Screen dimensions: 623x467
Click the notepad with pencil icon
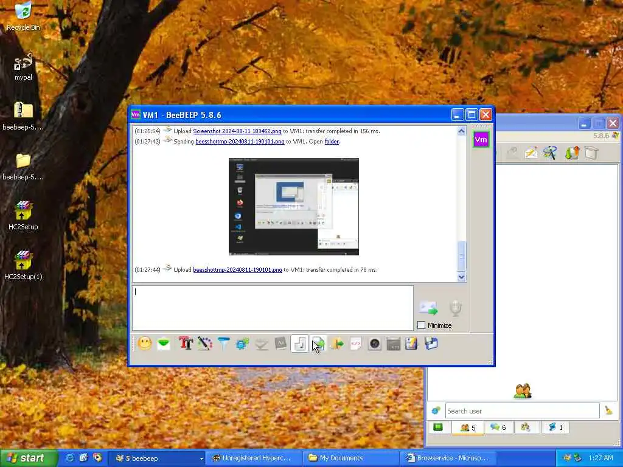pyautogui.click(x=412, y=344)
